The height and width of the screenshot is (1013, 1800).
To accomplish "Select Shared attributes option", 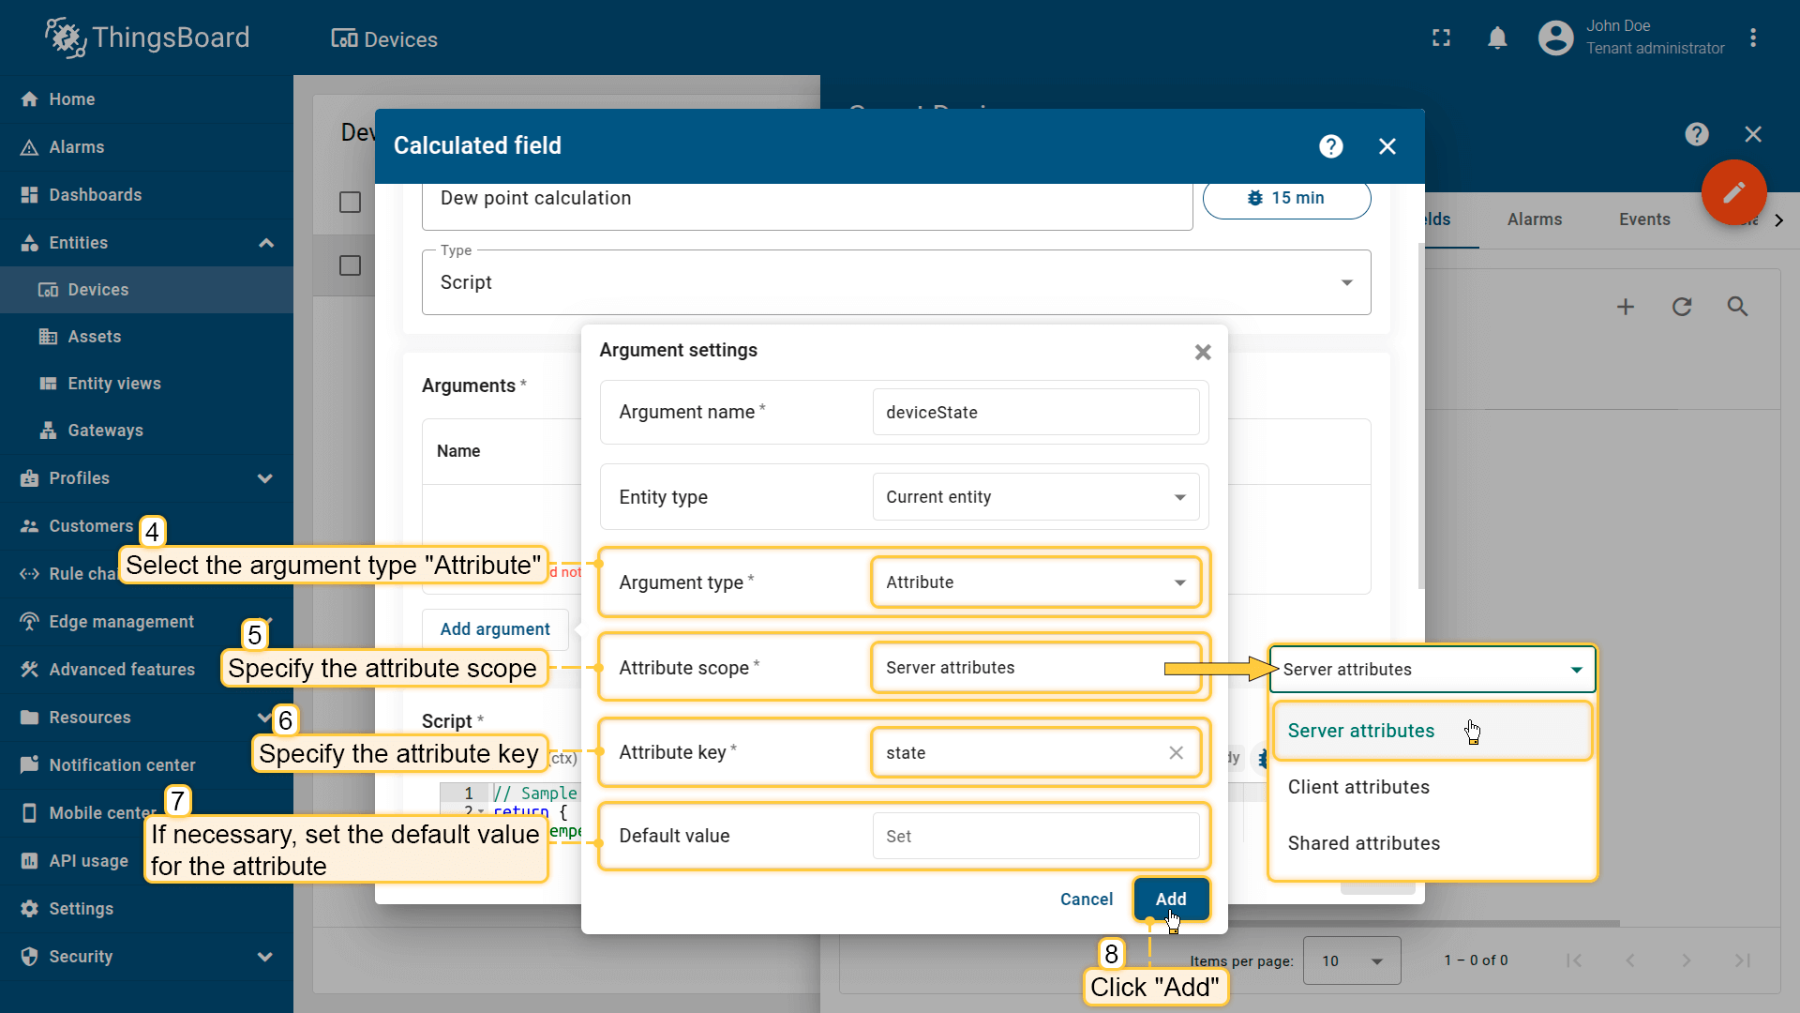I will tap(1363, 843).
